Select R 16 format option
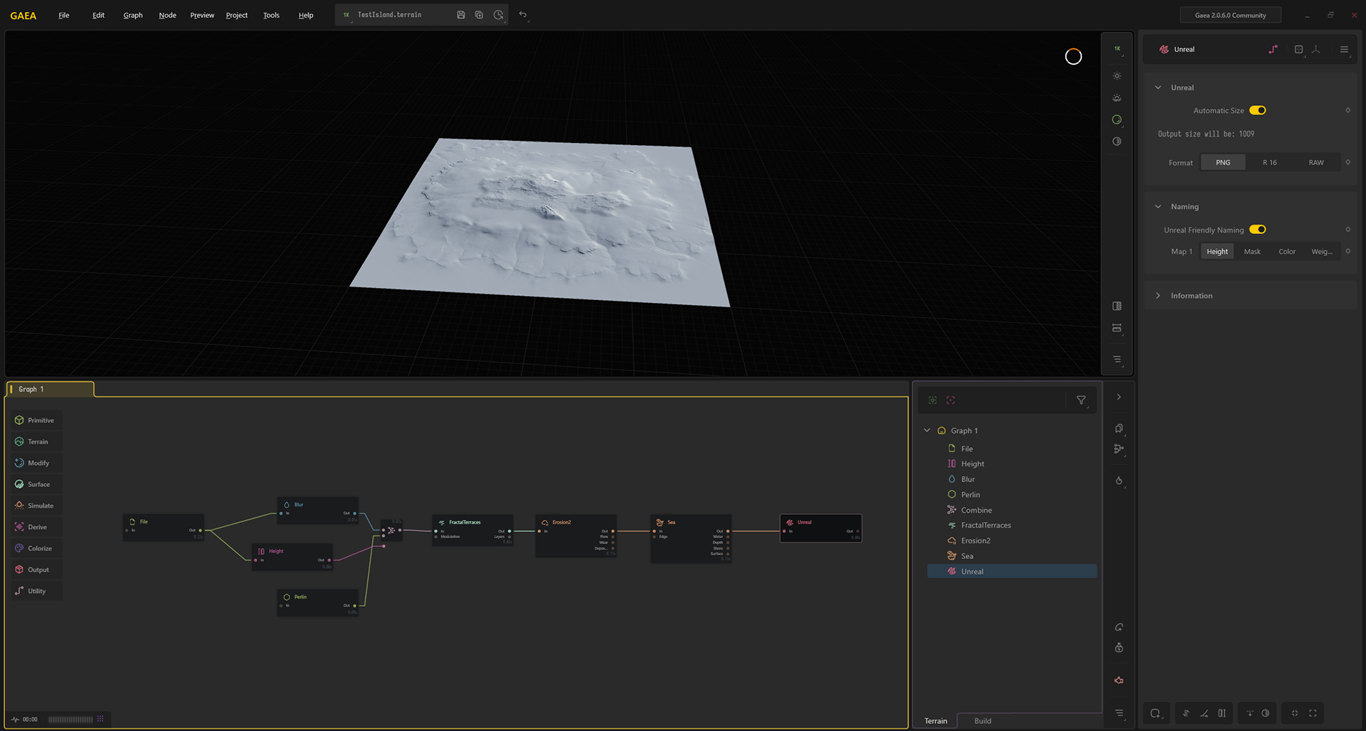Screen dimensions: 1366x731 (1269, 163)
